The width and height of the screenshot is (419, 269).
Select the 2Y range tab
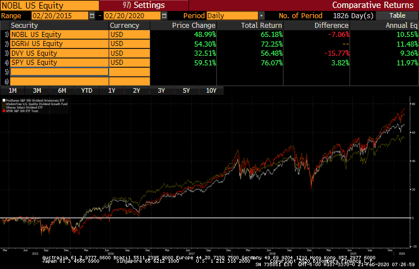click(x=137, y=90)
